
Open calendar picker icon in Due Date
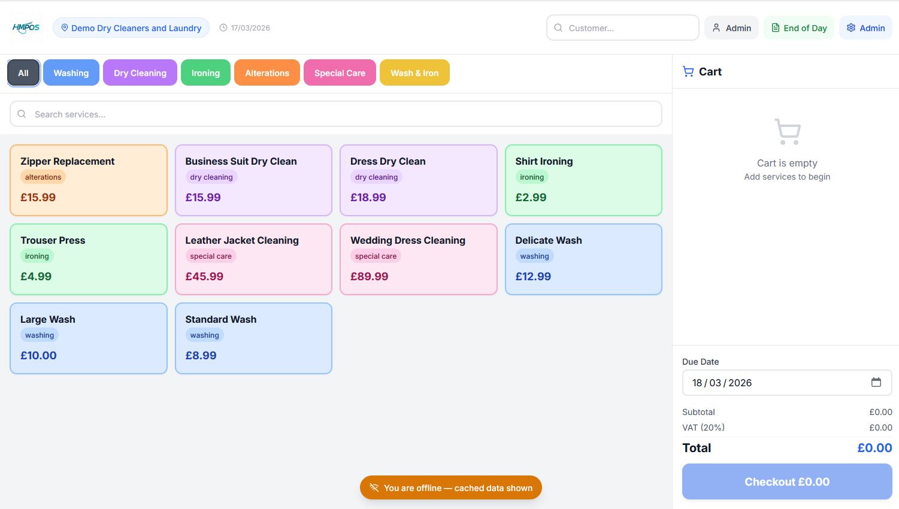click(876, 382)
